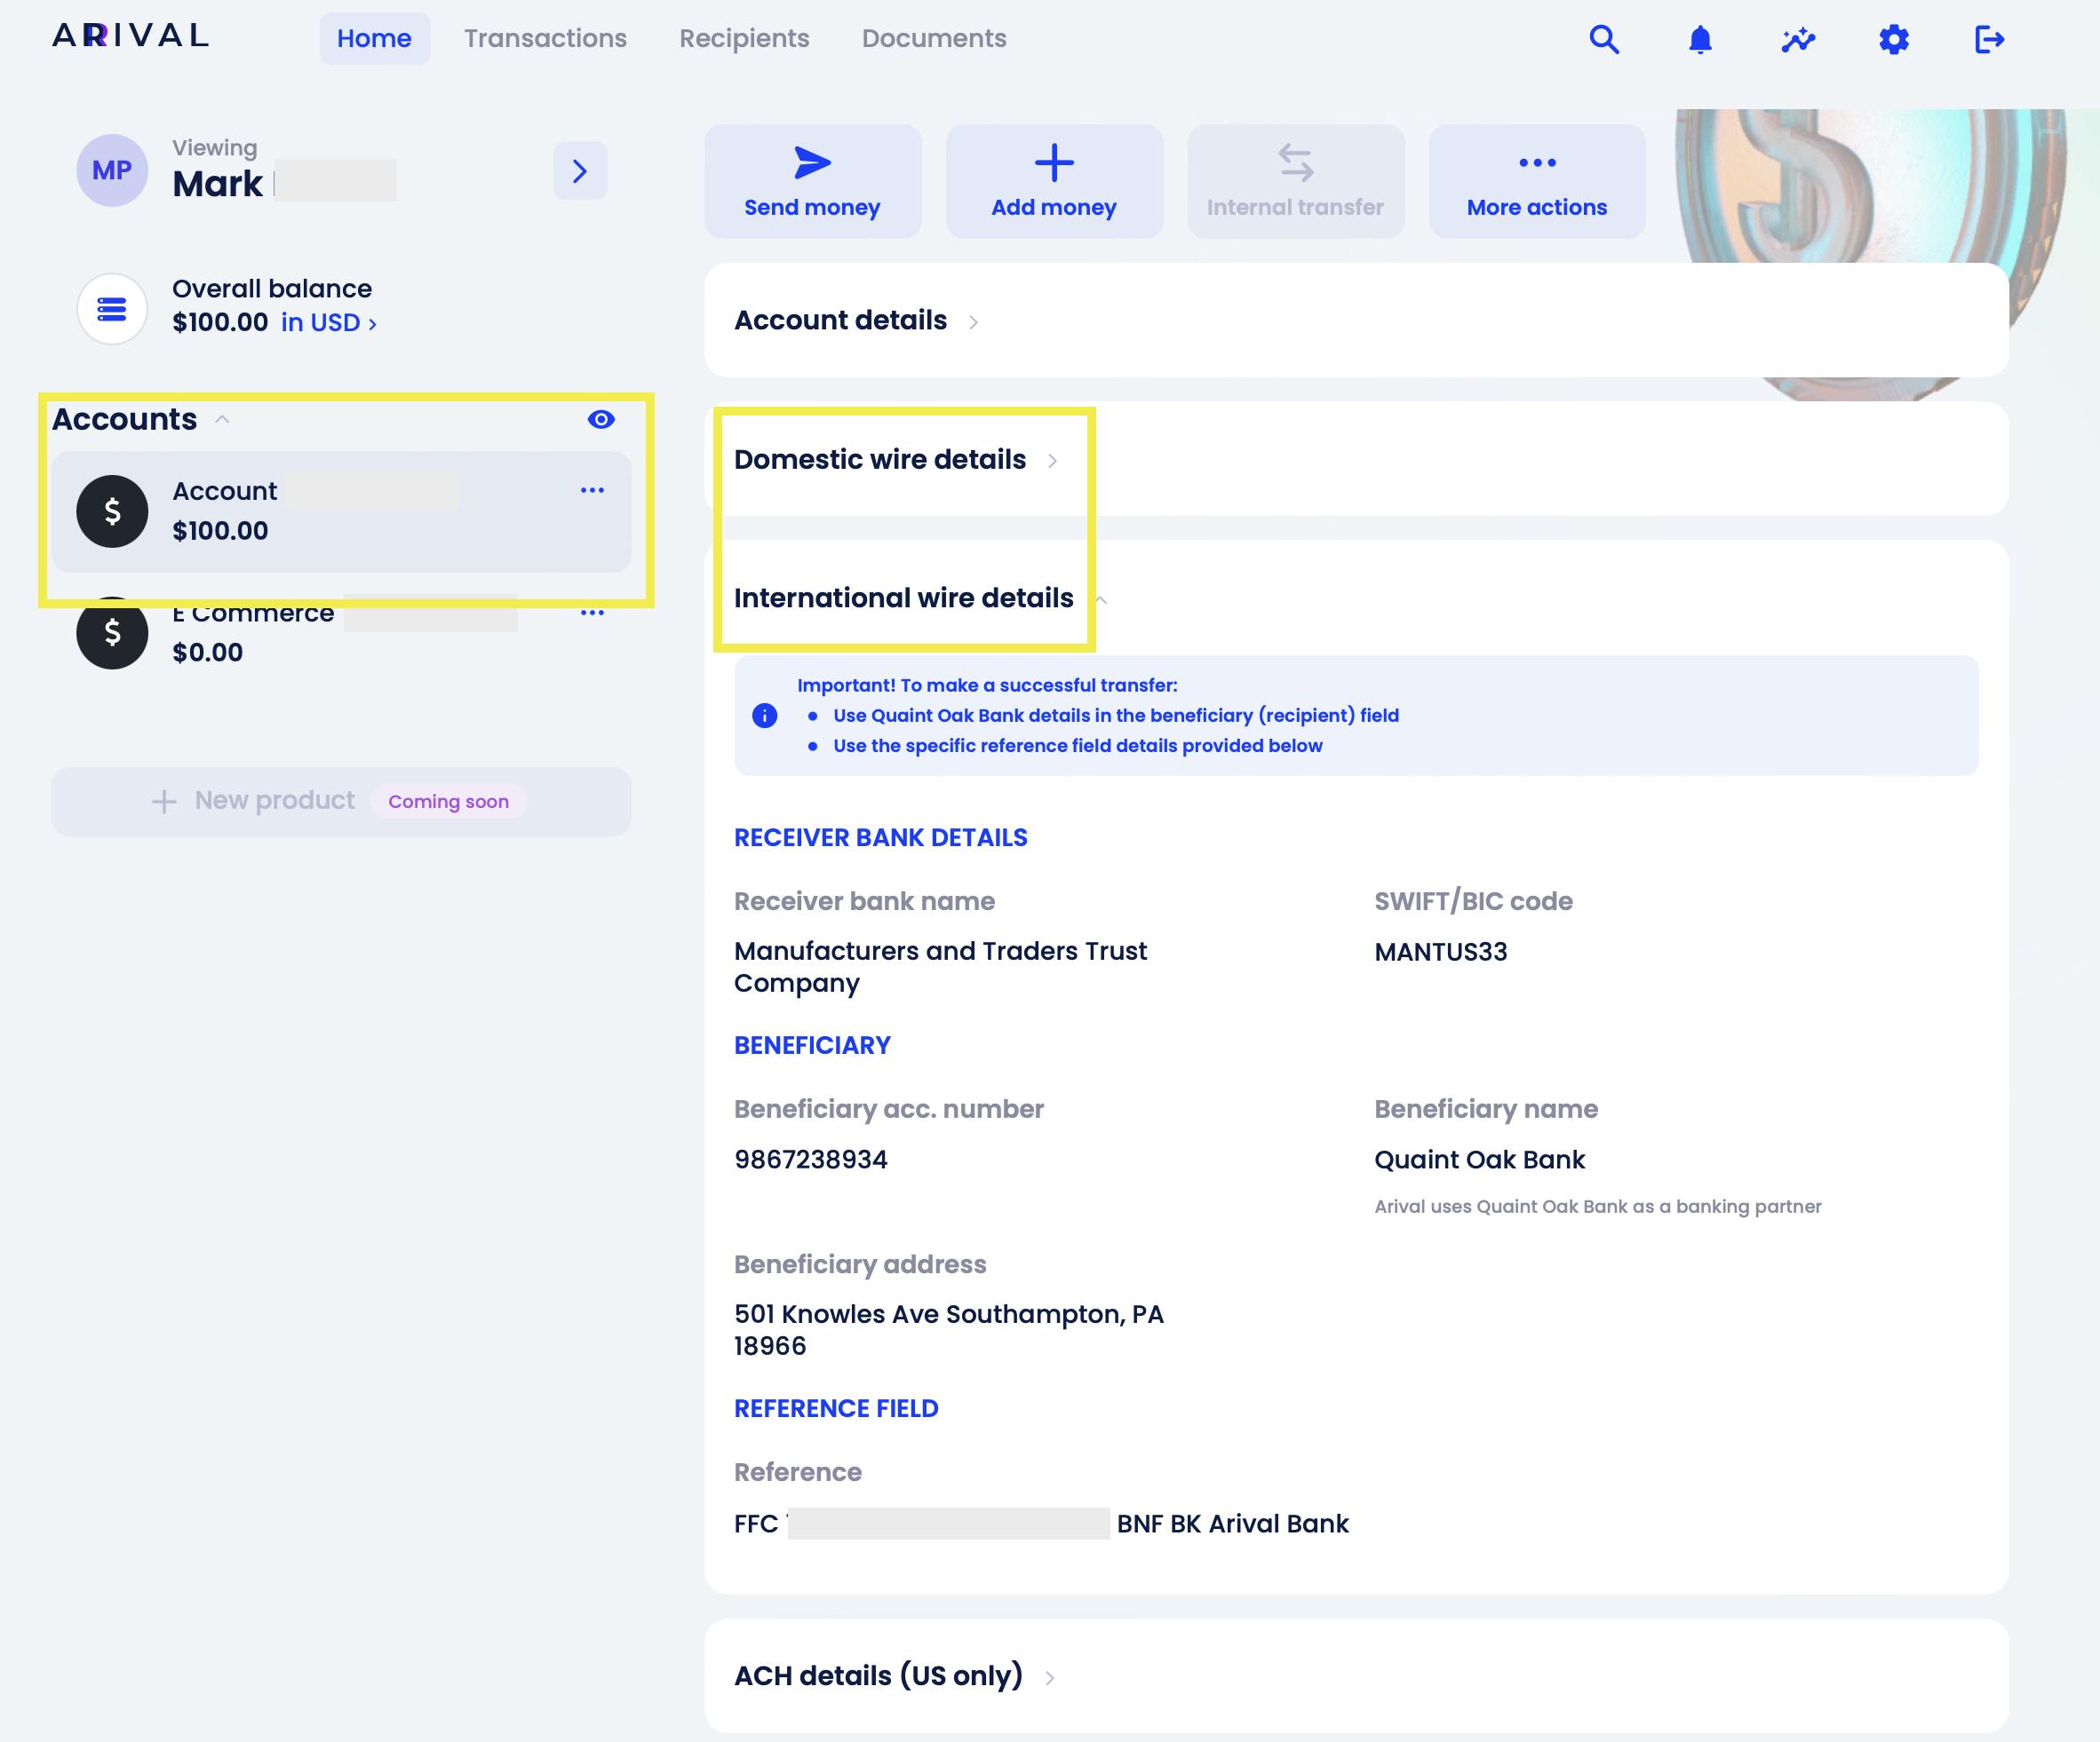The height and width of the screenshot is (1742, 2100).
Task: Click the log out icon
Action: pyautogui.click(x=1990, y=40)
